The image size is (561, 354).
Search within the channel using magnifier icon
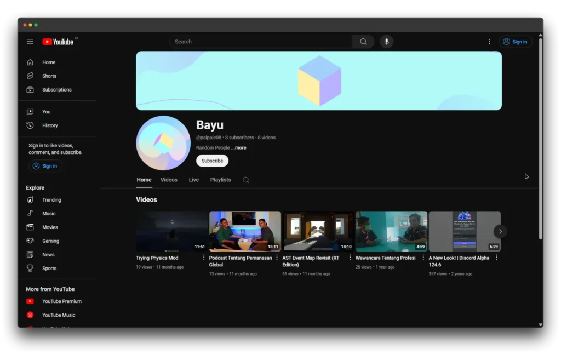click(x=246, y=180)
